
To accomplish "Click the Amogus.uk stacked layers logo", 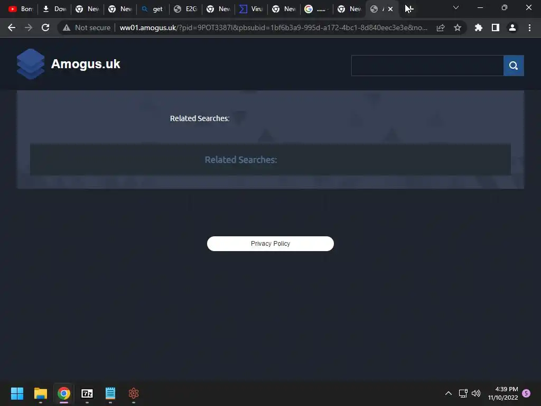I will (x=31, y=64).
